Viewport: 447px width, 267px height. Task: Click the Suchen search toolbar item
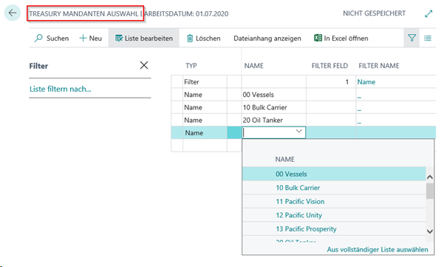click(52, 38)
